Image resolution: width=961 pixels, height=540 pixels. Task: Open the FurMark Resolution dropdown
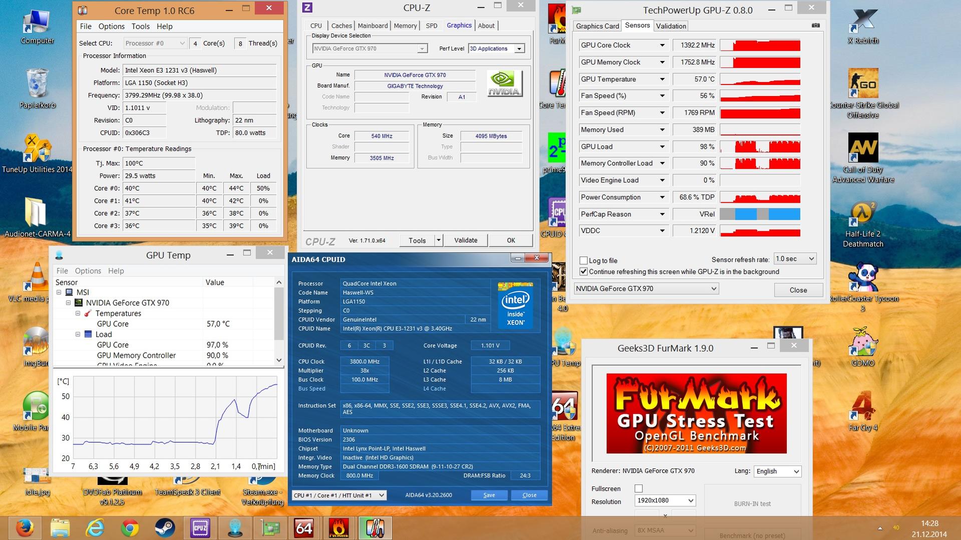click(x=665, y=500)
